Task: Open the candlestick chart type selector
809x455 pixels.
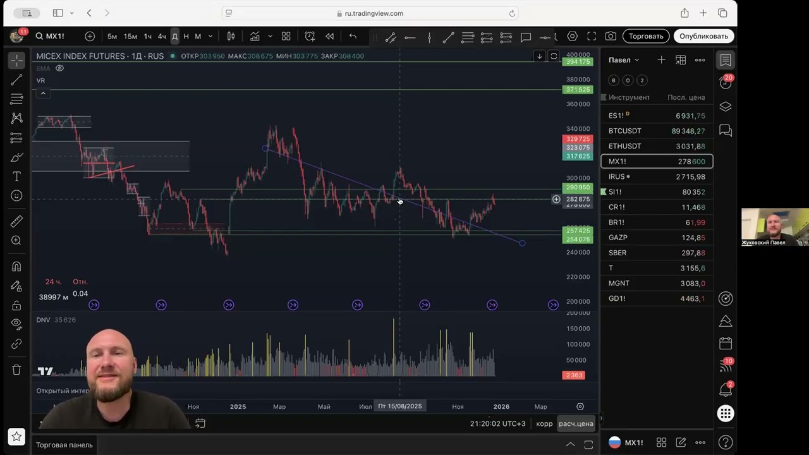Action: pyautogui.click(x=231, y=36)
